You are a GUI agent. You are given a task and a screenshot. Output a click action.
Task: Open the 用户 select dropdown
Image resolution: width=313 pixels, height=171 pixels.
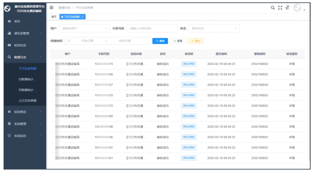click(x=84, y=28)
